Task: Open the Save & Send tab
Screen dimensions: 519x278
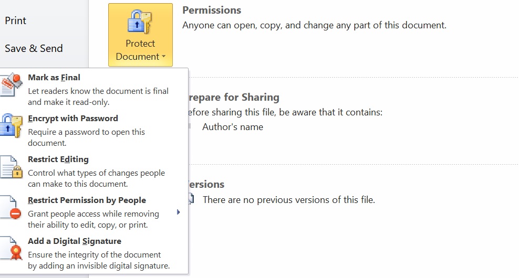Action: (34, 48)
